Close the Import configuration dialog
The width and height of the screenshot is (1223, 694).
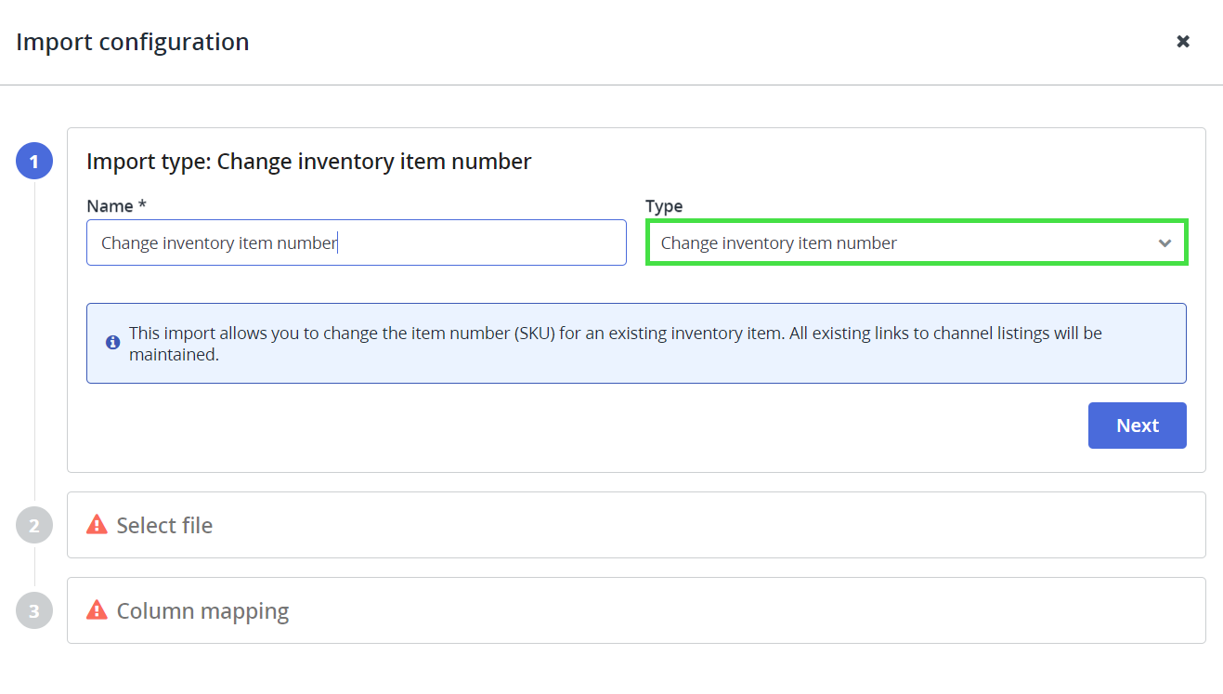tap(1183, 42)
